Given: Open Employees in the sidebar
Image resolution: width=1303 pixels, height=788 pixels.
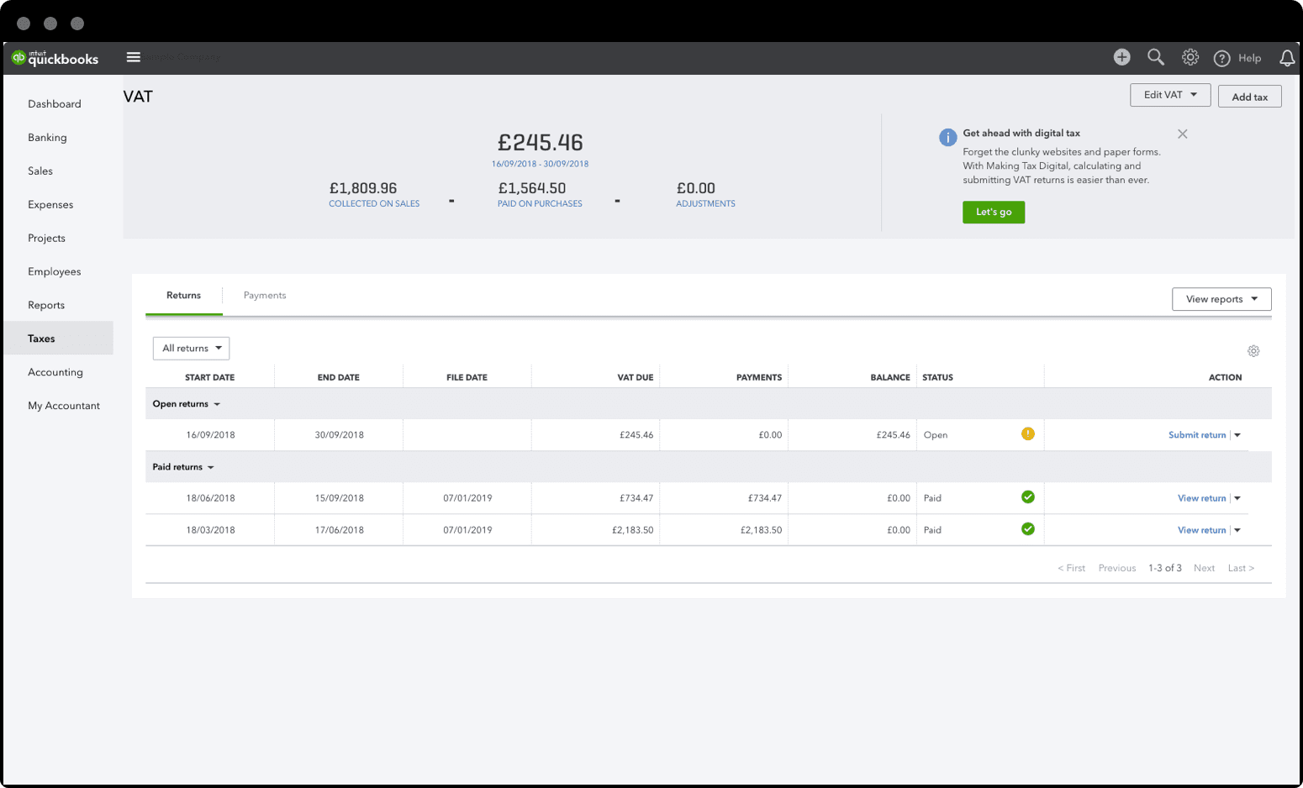Looking at the screenshot, I should 55,272.
